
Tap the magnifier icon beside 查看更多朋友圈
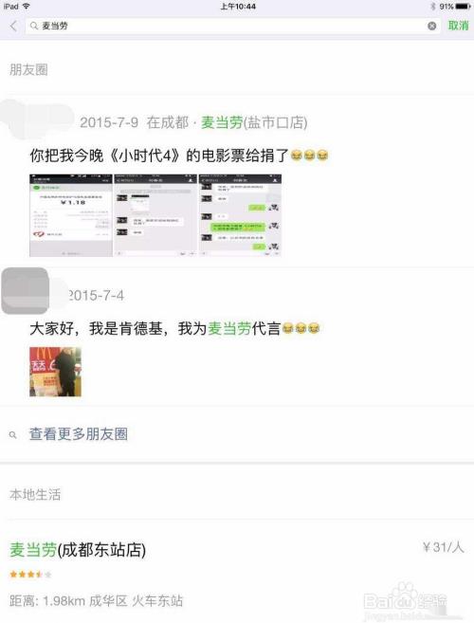coord(12,435)
